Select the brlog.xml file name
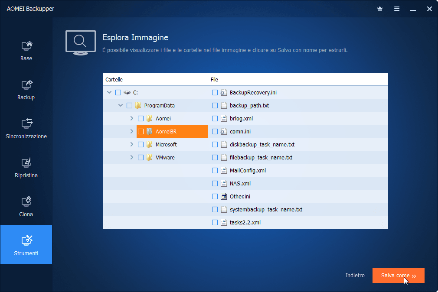Screen dimensions: 438x292 tap(242, 119)
